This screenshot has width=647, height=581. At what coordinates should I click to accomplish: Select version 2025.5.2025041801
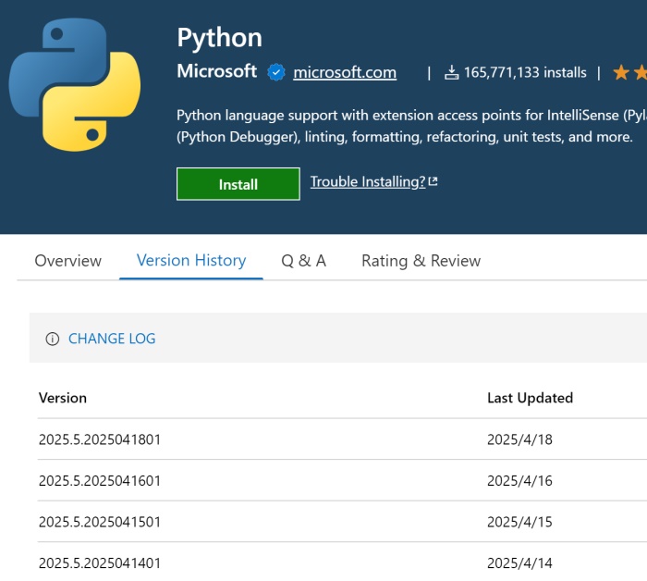pos(100,439)
